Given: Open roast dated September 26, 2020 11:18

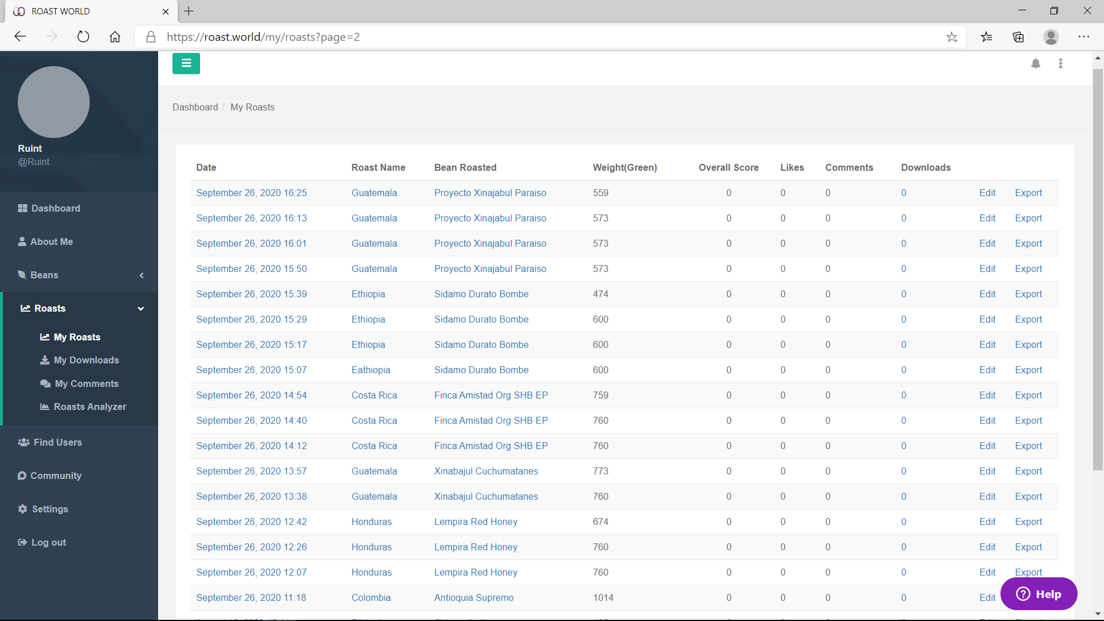Looking at the screenshot, I should click(251, 597).
